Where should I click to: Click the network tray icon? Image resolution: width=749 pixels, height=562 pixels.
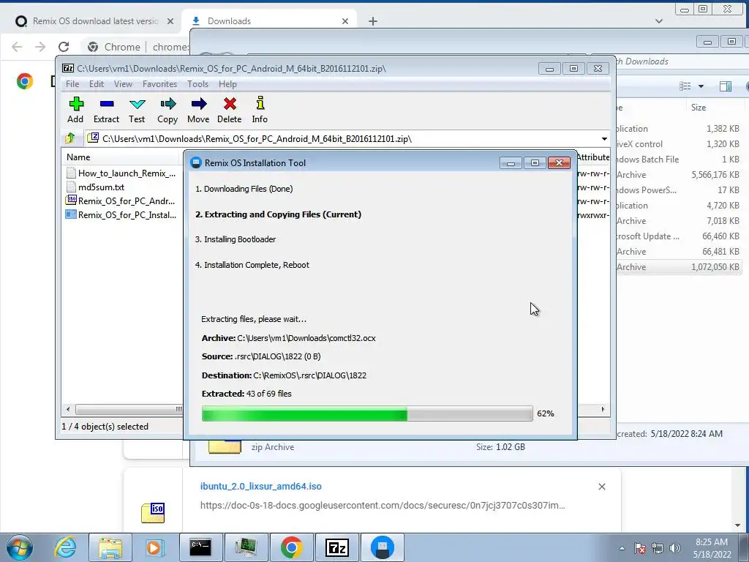[658, 548]
